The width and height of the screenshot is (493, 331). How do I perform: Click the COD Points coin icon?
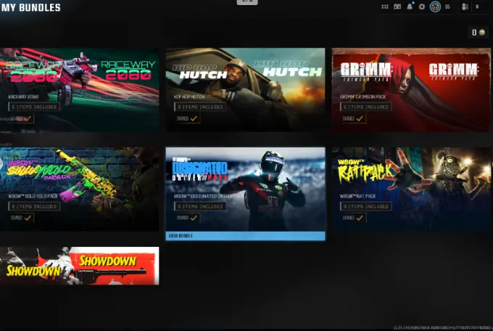(481, 33)
